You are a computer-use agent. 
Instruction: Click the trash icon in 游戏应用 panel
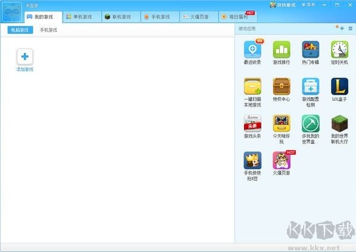pos(350,29)
